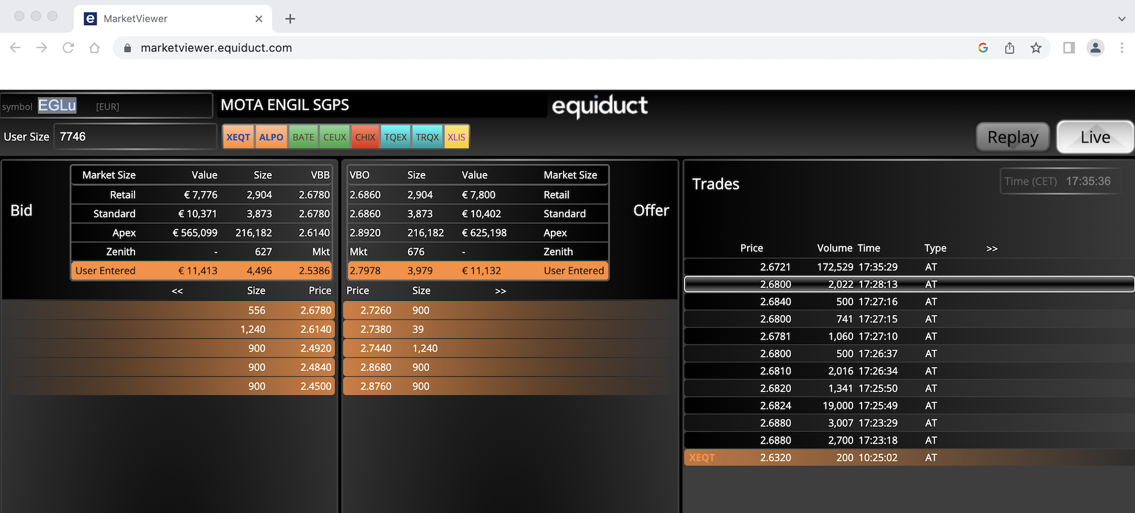Click bid depth price 2.4500
Viewport: 1135px width, 513px height.
pyautogui.click(x=316, y=386)
